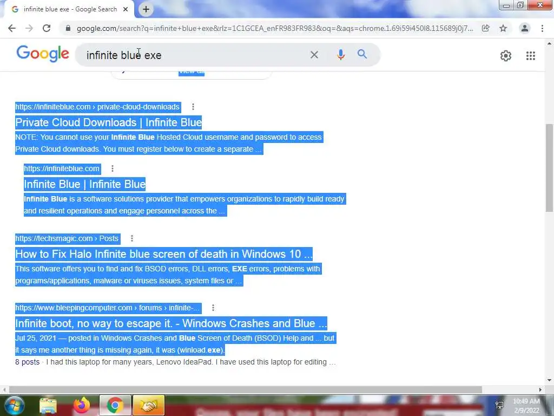Click the techsmagic.com Posts URL

[67, 238]
